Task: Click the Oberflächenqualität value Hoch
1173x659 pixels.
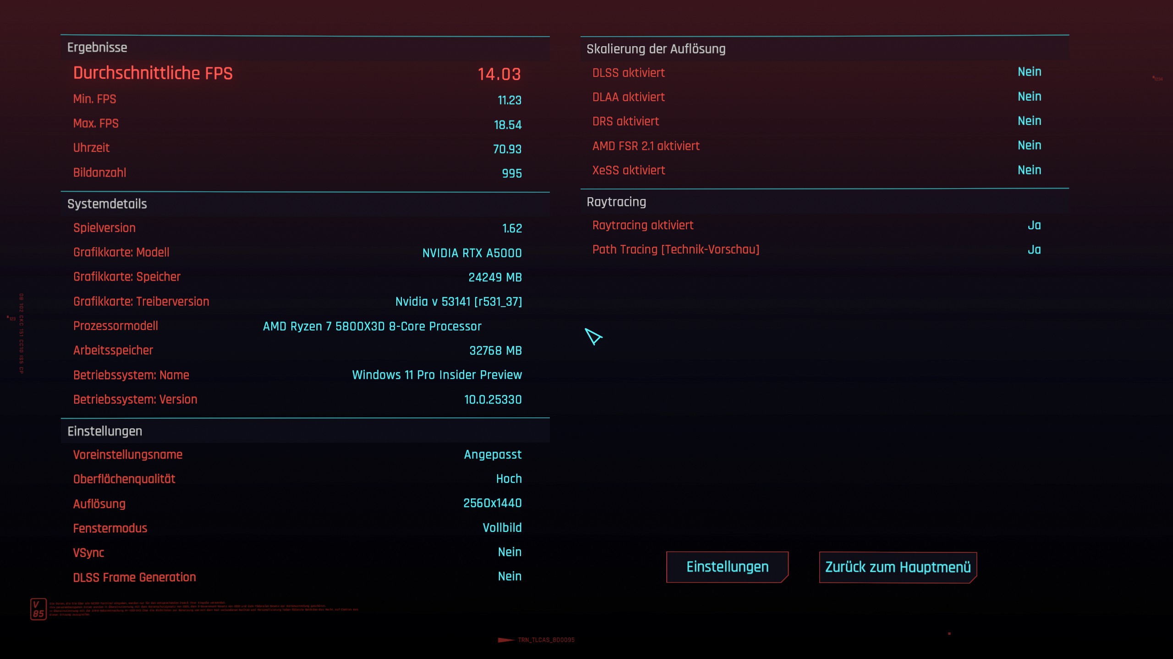Action: coord(509,479)
